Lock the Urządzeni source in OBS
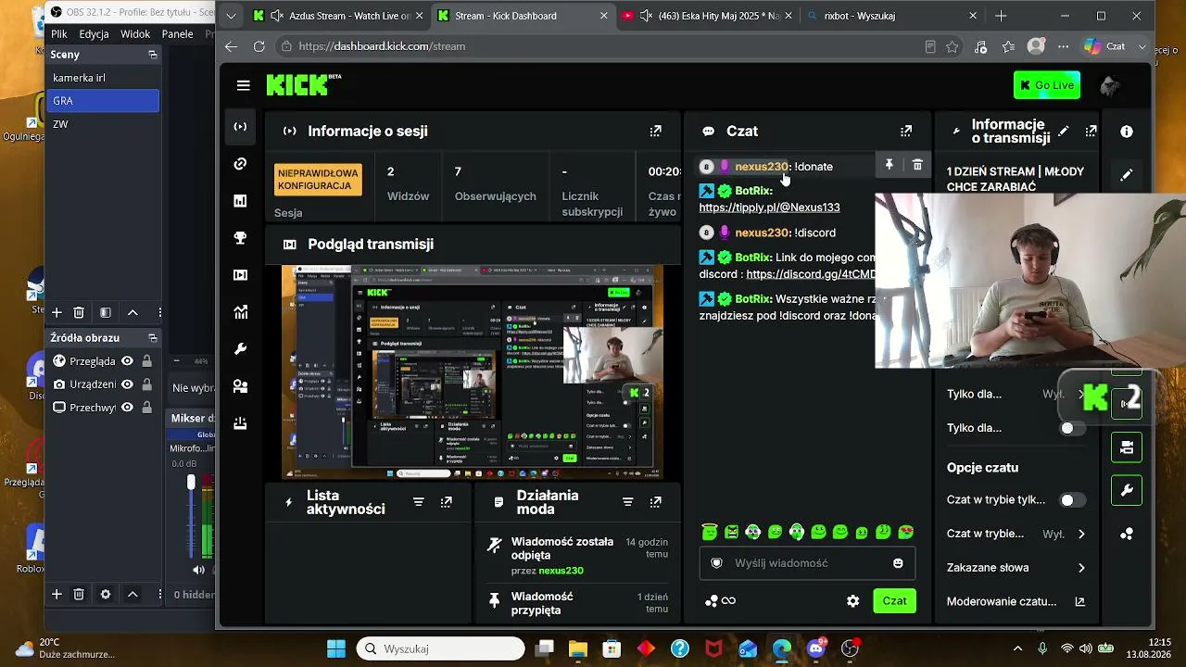The image size is (1186, 667). pos(148,384)
